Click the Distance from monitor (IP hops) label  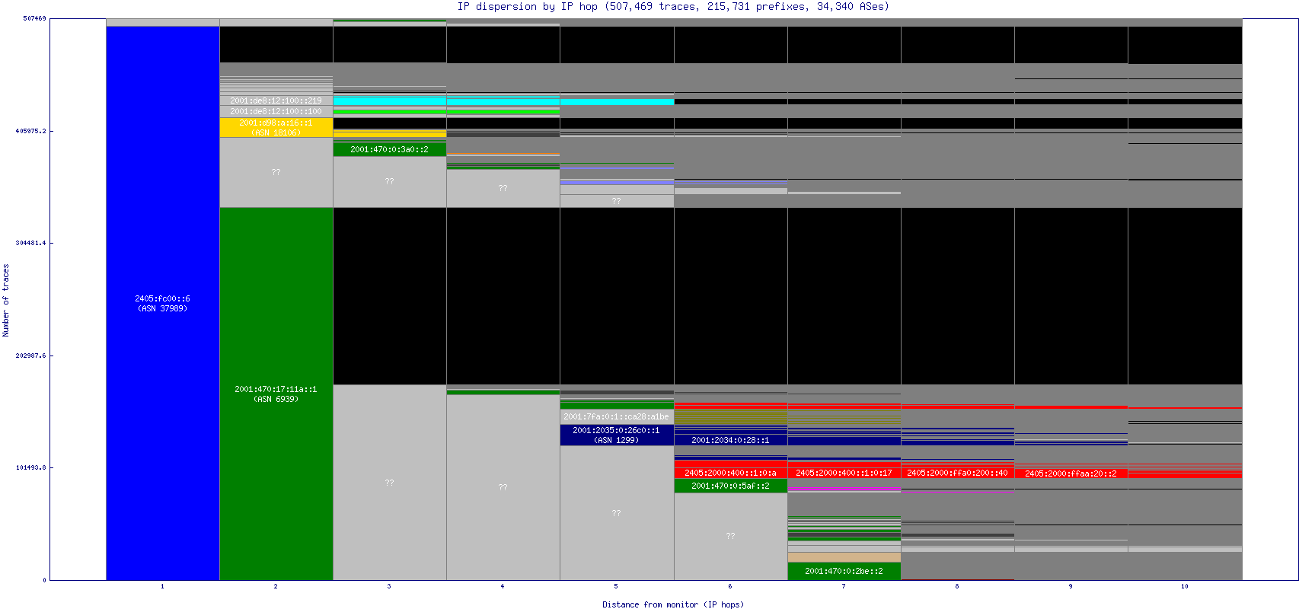(x=673, y=604)
